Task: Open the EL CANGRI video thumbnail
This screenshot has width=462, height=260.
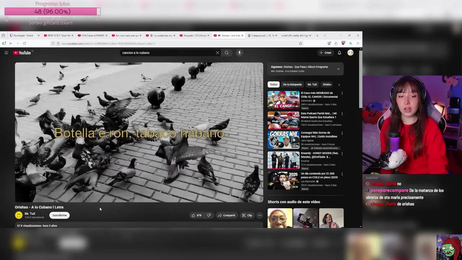Action: 283,100
